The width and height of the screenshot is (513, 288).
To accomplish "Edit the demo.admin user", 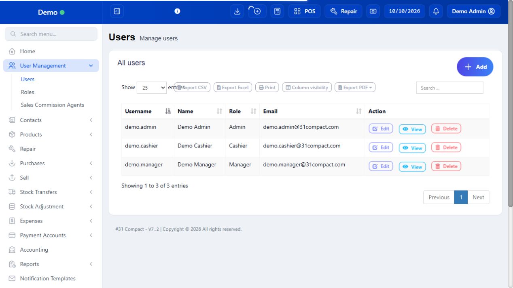I will tap(381, 129).
